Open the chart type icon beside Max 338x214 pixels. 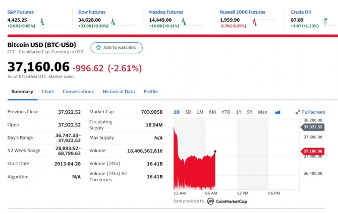coord(277,112)
